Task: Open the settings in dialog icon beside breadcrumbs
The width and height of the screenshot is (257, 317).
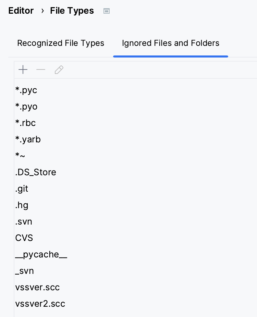Action: [x=106, y=11]
